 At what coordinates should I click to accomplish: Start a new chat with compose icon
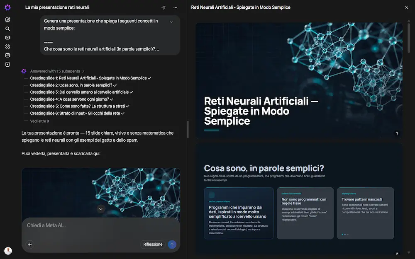click(7, 19)
